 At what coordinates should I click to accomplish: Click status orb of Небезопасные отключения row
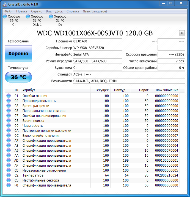[9, 170]
